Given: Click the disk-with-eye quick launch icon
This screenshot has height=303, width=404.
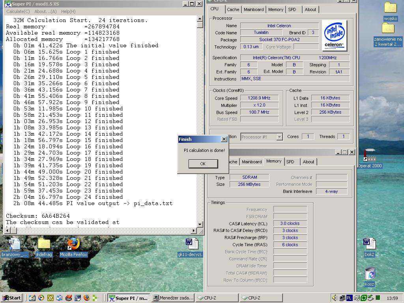Looking at the screenshot, I should pyautogui.click(x=78, y=298).
